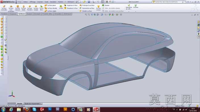Open Windows Explorer folder from taskbar
The width and height of the screenshot is (200, 112).
tap(19, 109)
